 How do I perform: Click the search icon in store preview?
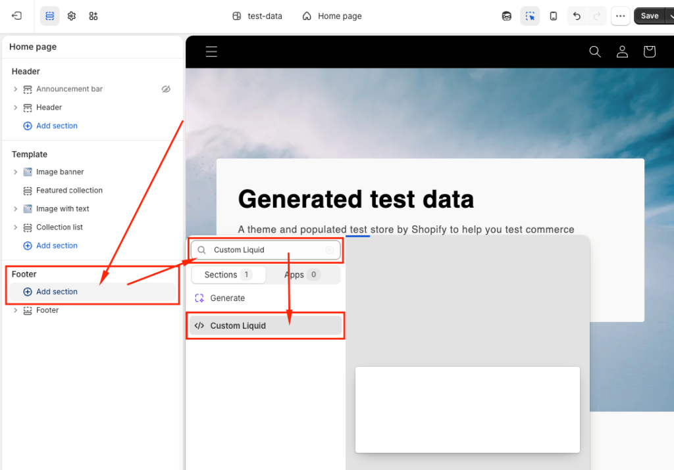point(595,51)
